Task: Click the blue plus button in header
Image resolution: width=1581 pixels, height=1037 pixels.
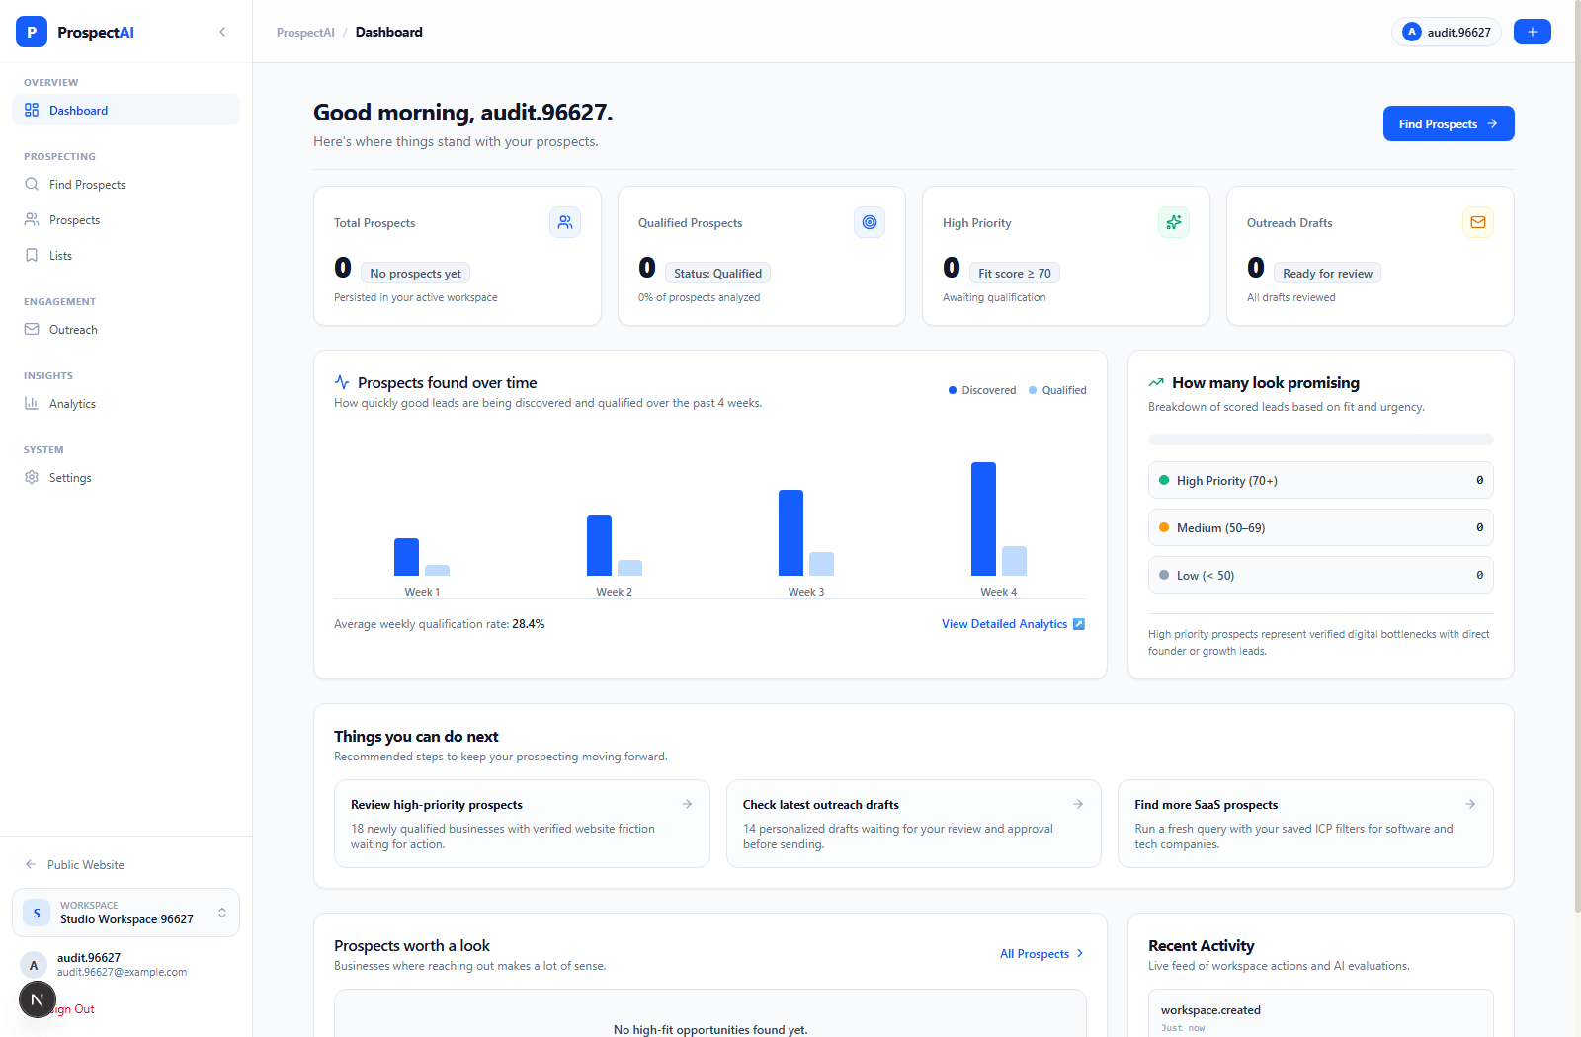Action: [x=1533, y=32]
